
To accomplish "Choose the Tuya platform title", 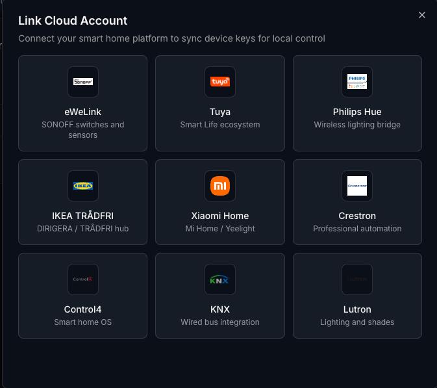I will point(220,112).
